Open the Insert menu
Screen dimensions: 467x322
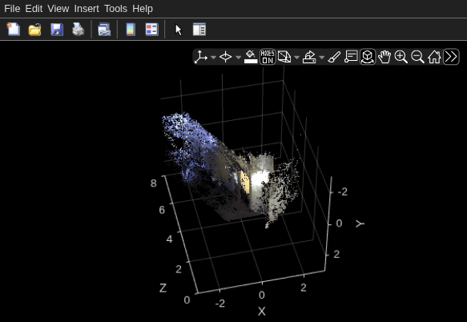[x=87, y=9]
